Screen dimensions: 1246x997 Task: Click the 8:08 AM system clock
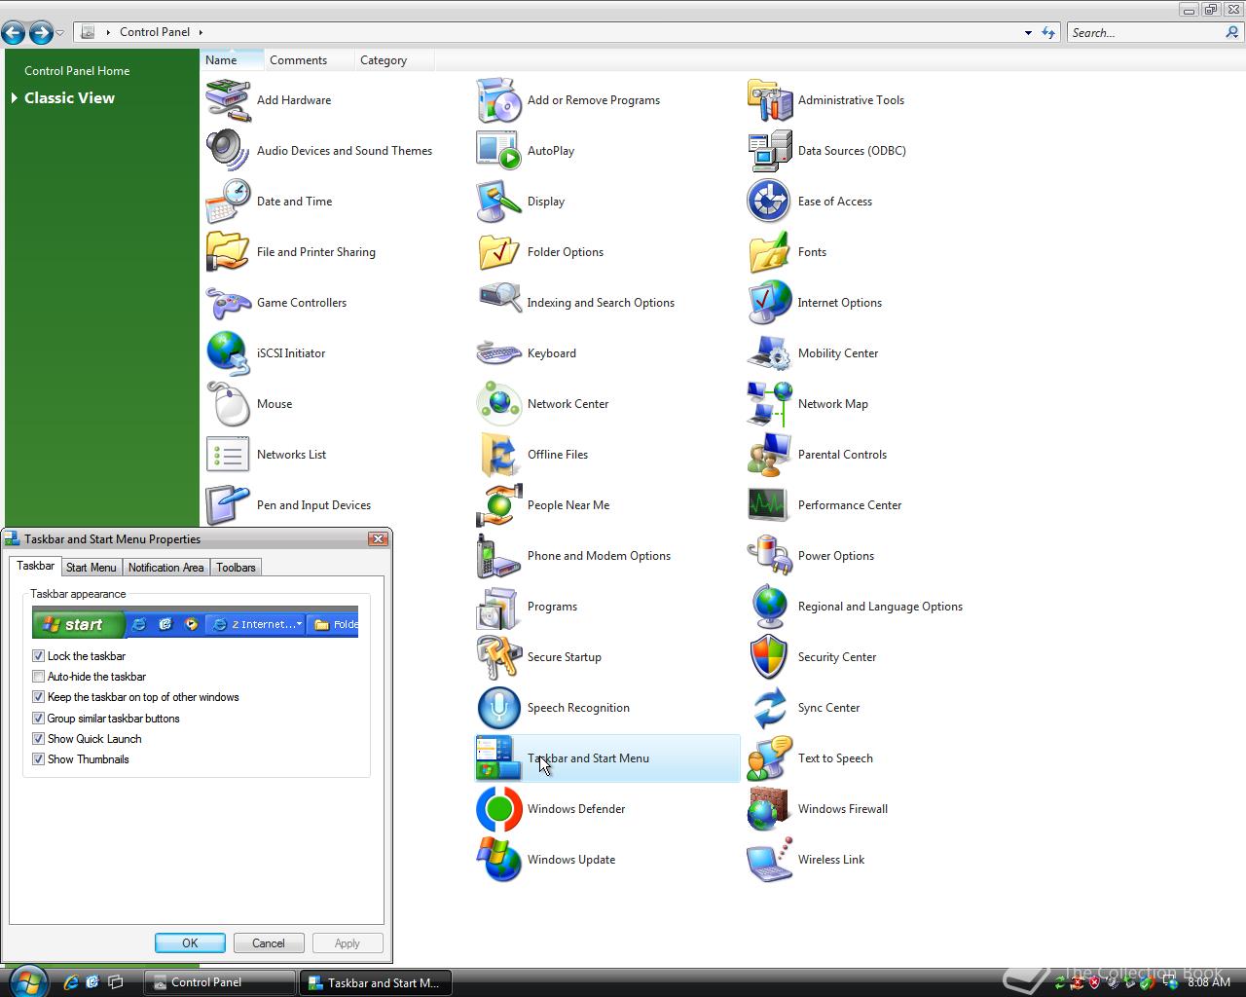tap(1209, 982)
